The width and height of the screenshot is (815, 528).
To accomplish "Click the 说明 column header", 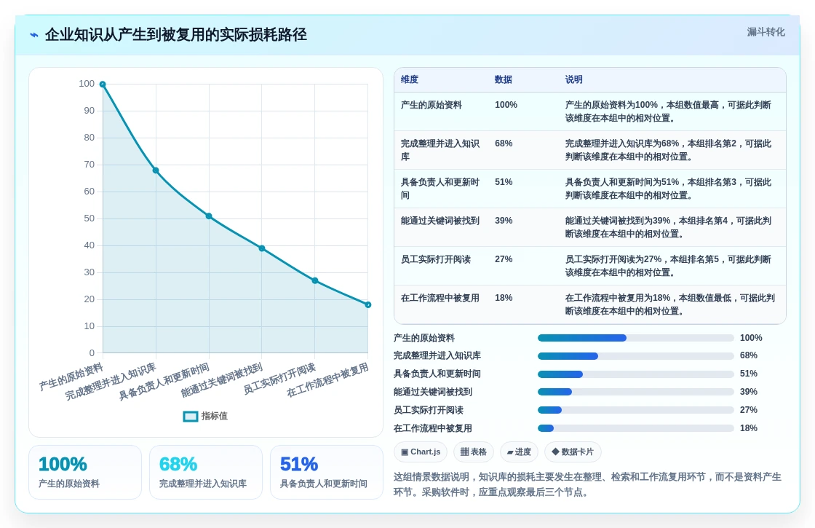I will 574,79.
